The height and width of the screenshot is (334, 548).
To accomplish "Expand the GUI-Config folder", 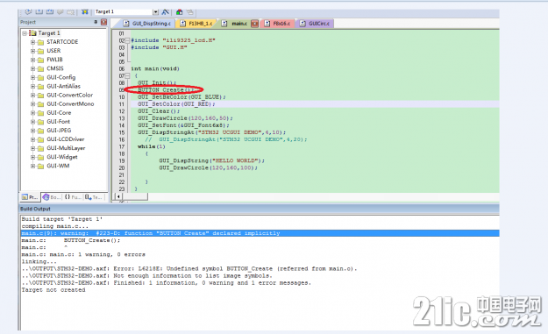I will (x=32, y=77).
